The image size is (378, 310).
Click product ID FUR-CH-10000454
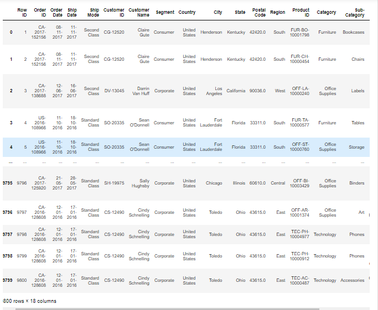click(x=299, y=59)
